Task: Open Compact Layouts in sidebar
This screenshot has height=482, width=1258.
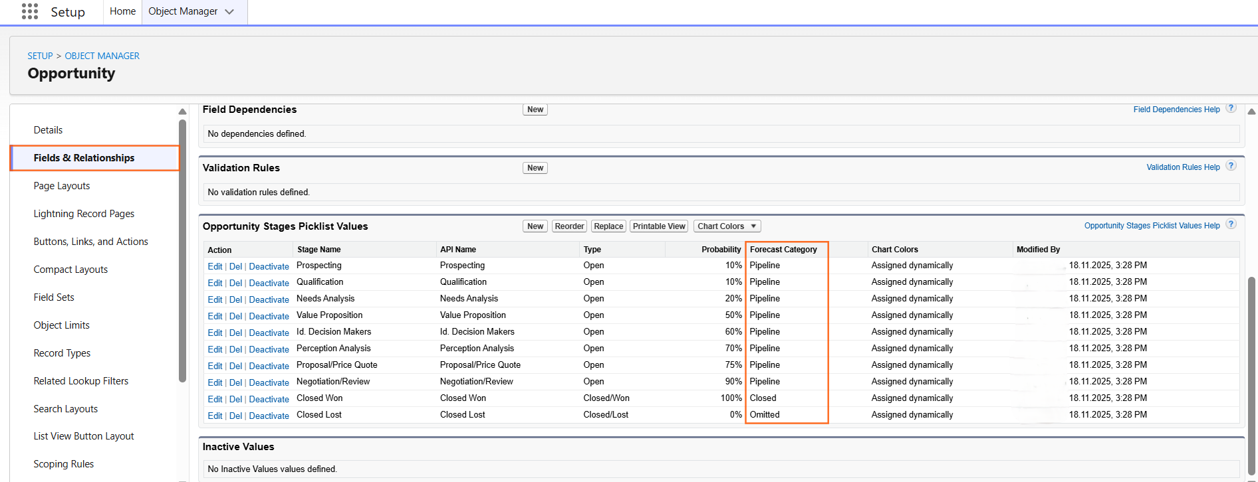Action: [x=70, y=270]
